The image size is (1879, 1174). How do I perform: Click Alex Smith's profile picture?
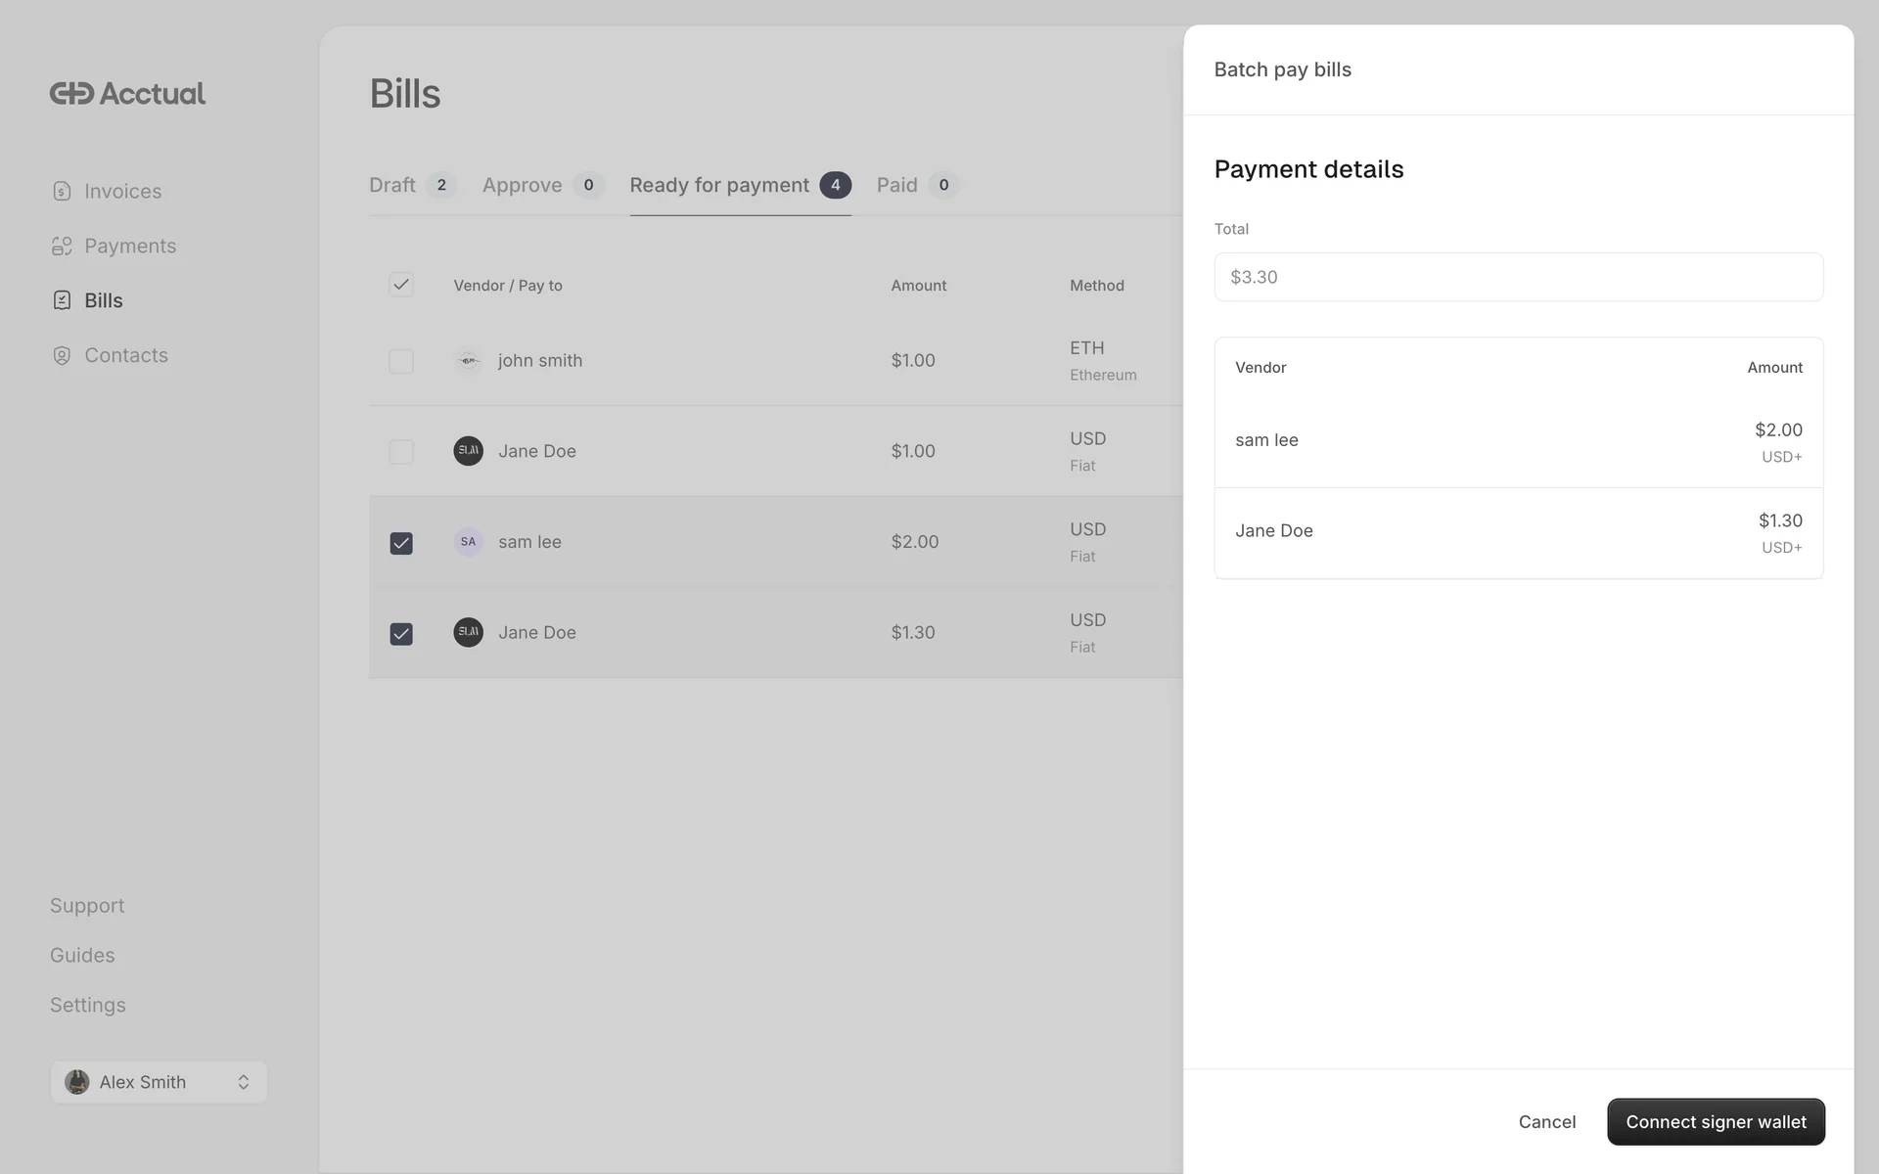pos(77,1082)
